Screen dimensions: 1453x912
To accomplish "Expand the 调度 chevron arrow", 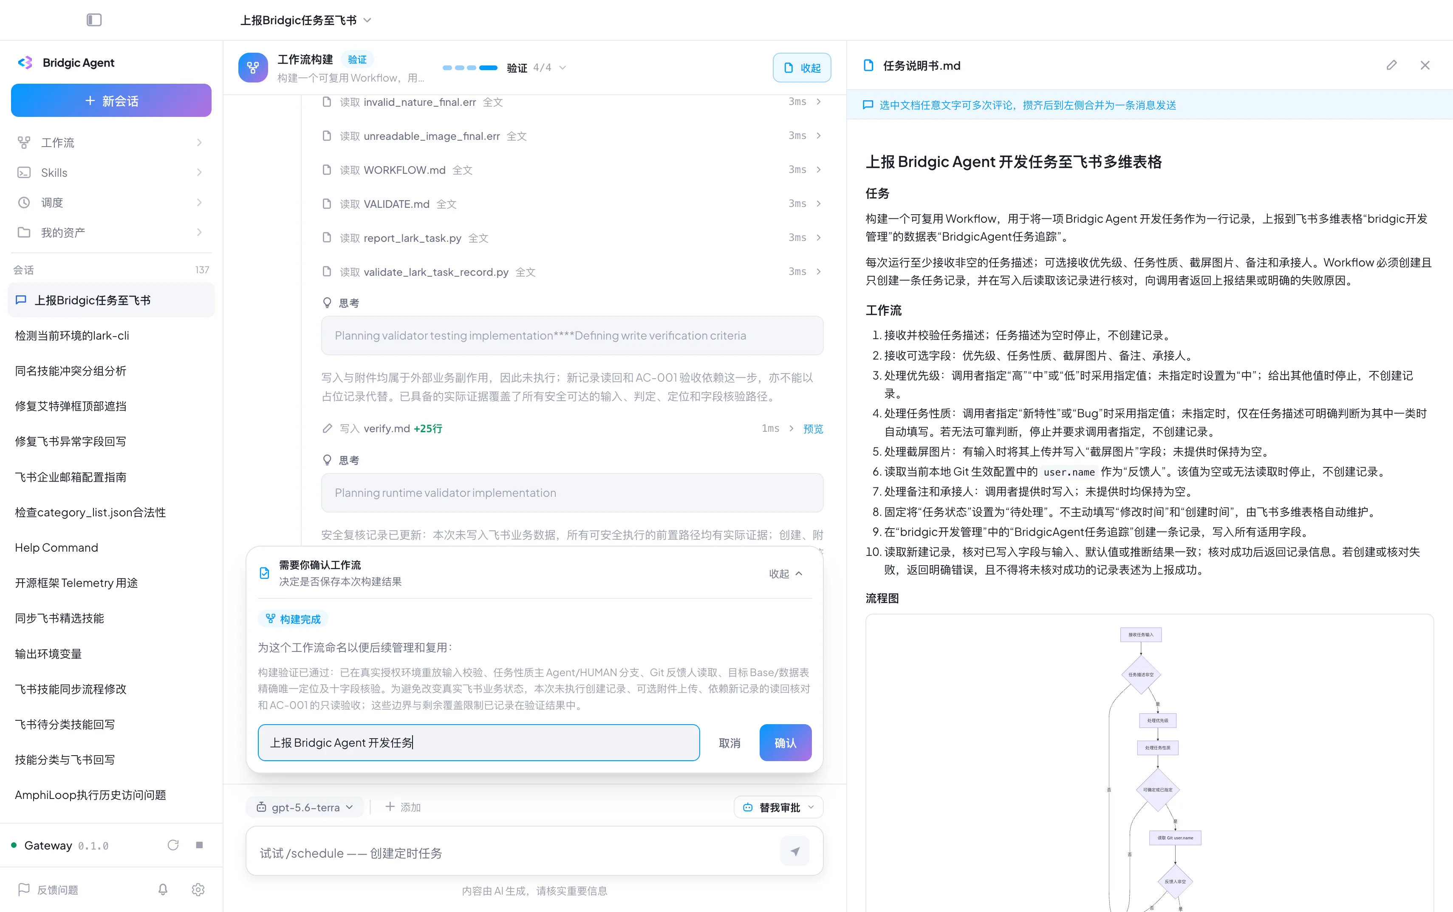I will 199,203.
